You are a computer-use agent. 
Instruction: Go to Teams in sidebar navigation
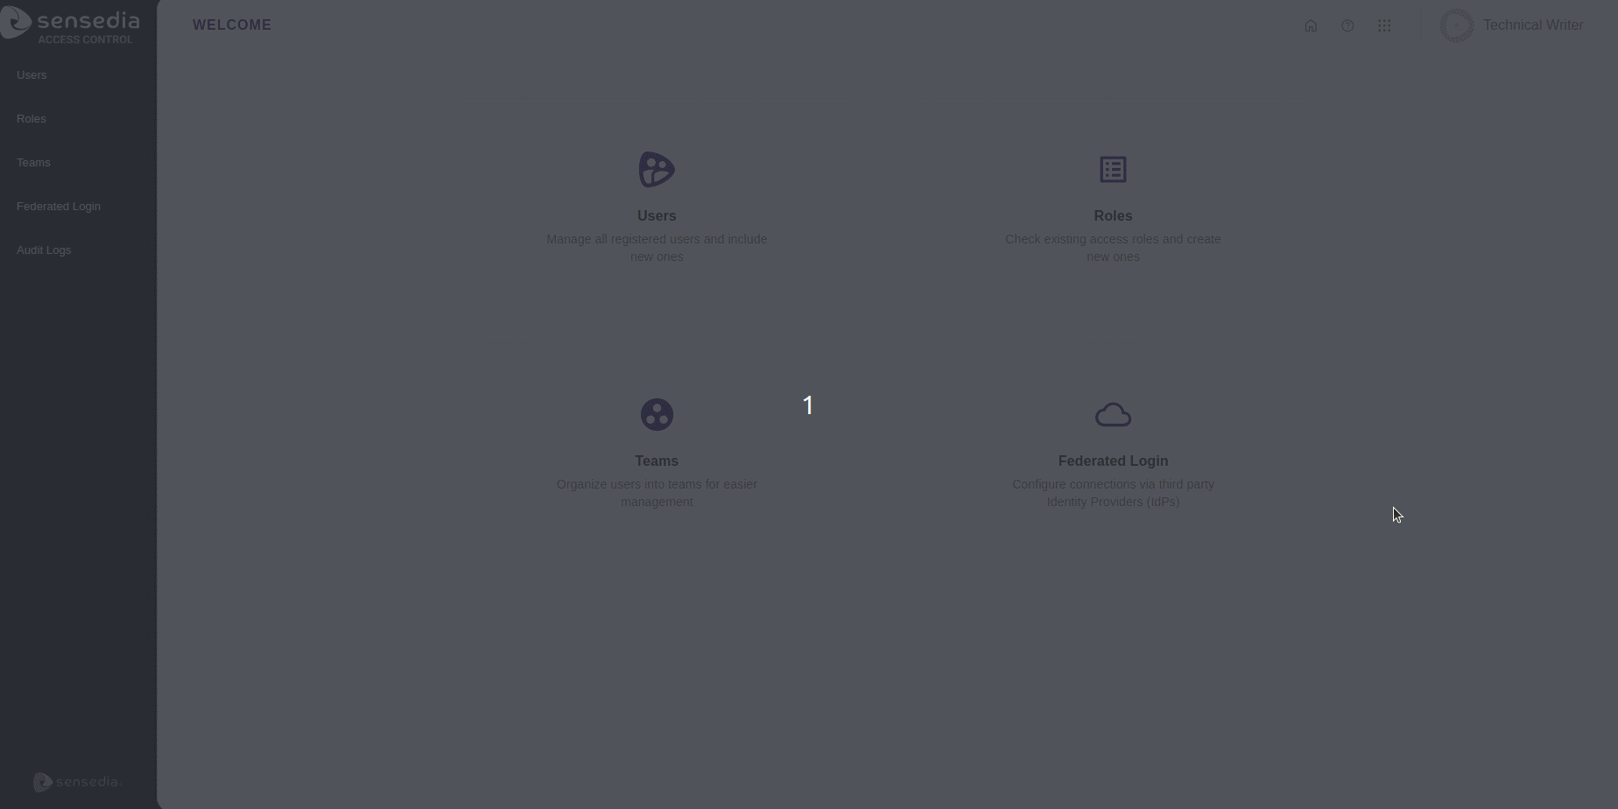pyautogui.click(x=33, y=163)
